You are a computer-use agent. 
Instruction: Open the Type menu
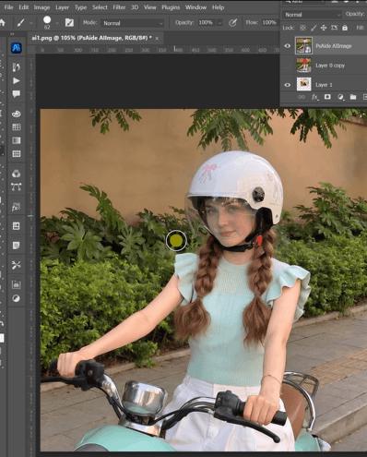pos(80,7)
